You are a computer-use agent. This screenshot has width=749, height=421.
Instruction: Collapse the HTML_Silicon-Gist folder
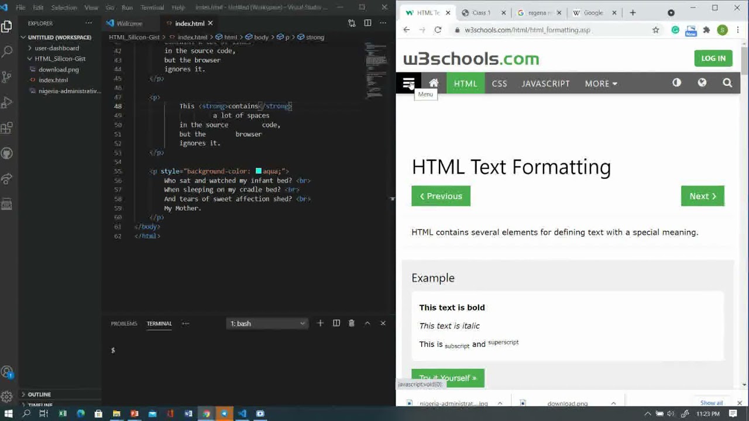(x=60, y=58)
